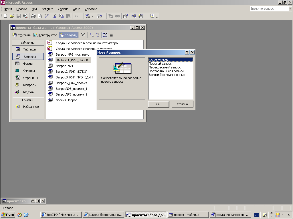Open the Undo dropdown arrow
293x219 pixels.
coord(81,16)
